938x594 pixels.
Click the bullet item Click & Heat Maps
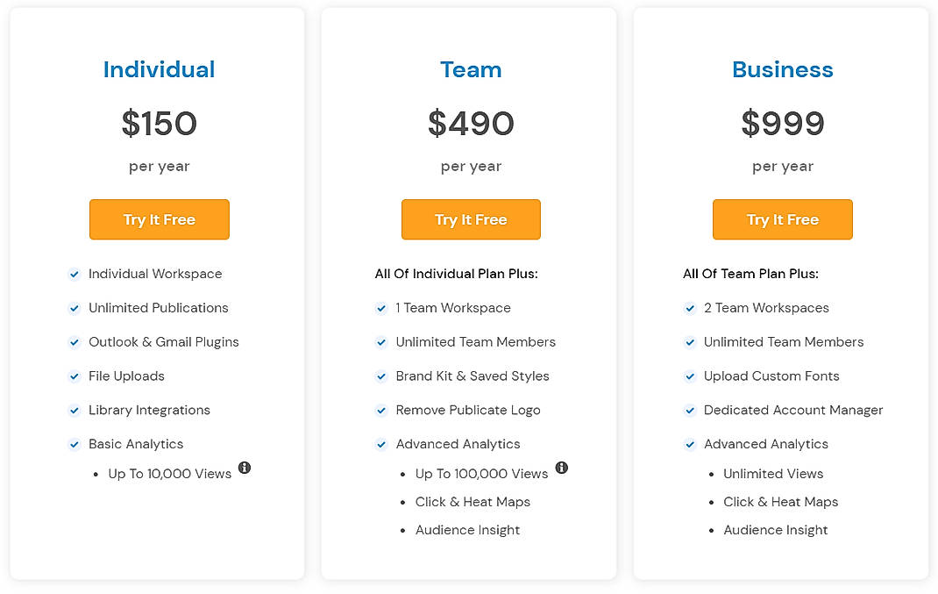pos(473,502)
